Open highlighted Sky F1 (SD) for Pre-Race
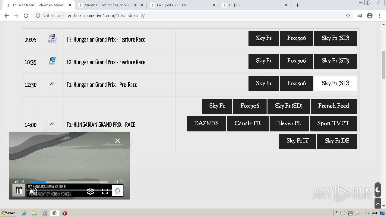The height and width of the screenshot is (217, 386). tap(335, 83)
